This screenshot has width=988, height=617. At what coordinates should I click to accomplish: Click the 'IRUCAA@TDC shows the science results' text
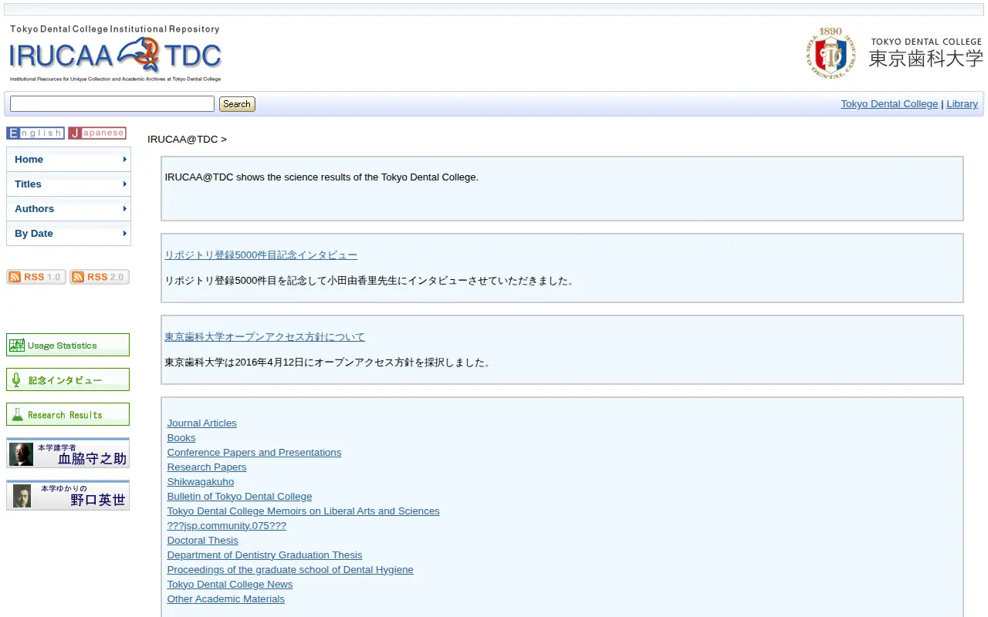tap(321, 177)
